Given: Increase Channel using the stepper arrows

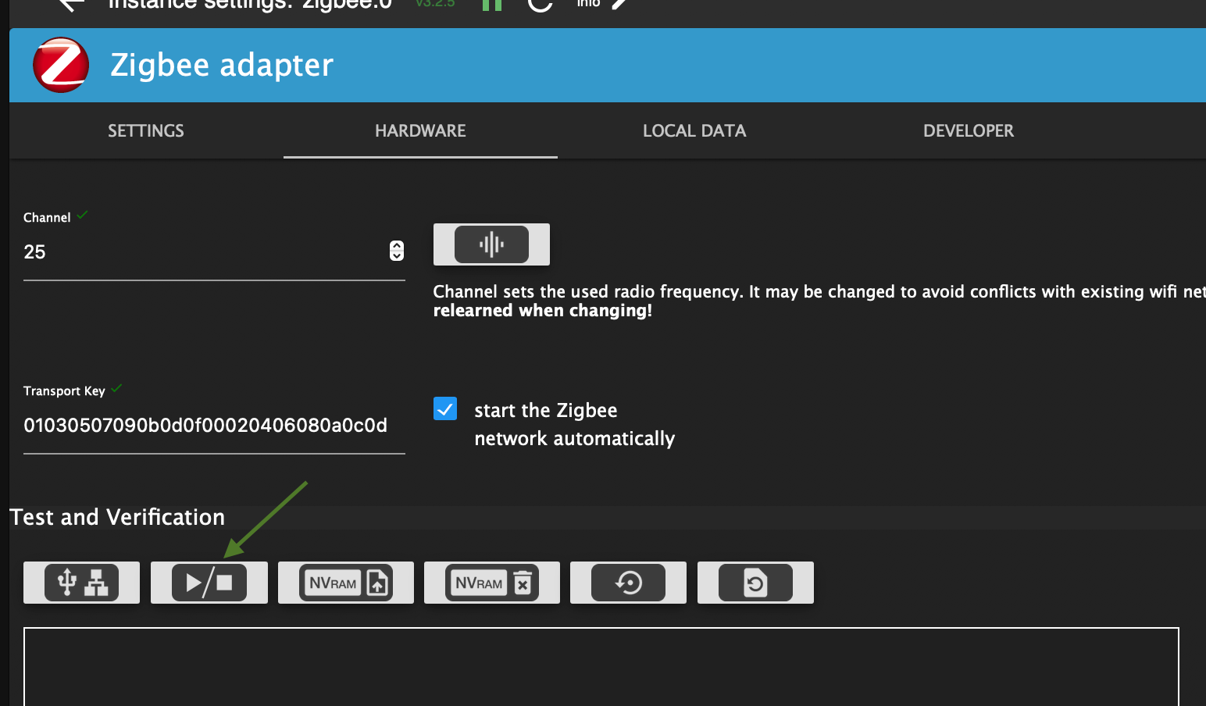Looking at the screenshot, I should pos(397,247).
